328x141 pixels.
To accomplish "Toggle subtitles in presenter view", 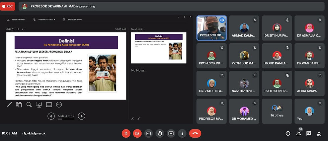I will click(49, 104).
